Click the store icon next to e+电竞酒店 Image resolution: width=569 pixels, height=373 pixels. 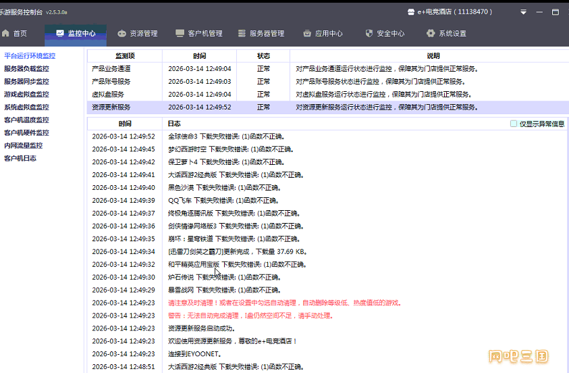click(411, 12)
